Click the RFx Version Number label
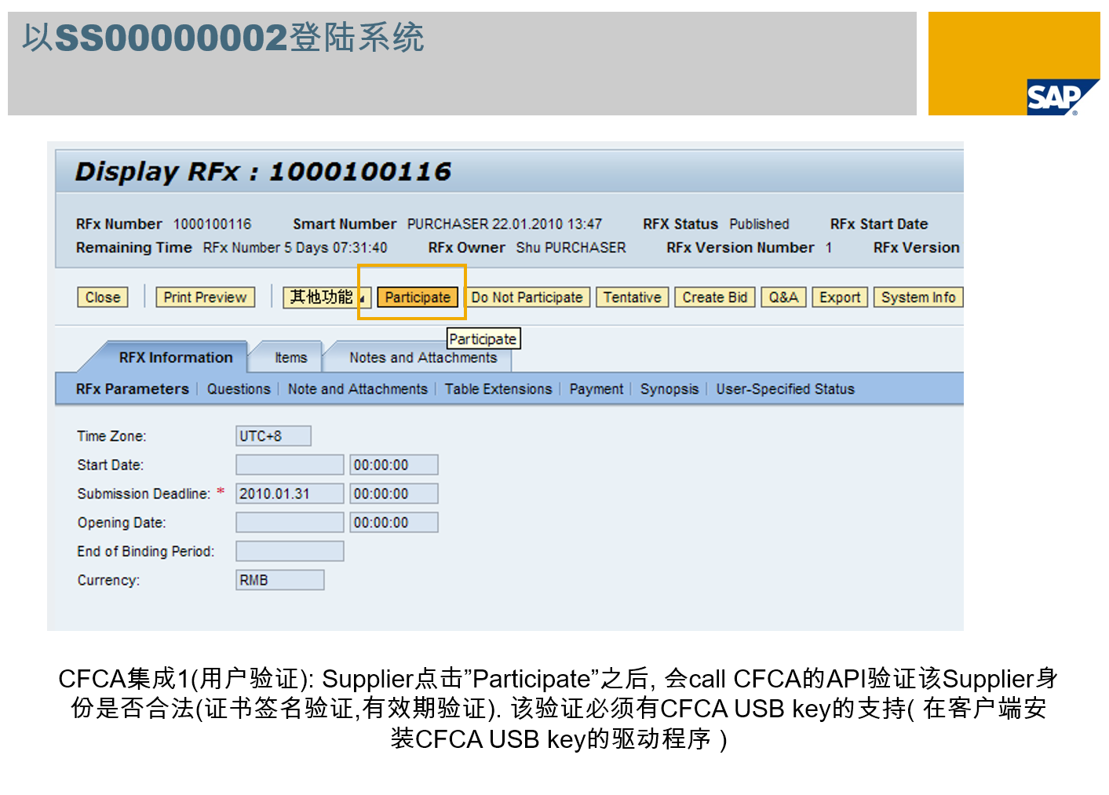 coord(740,248)
